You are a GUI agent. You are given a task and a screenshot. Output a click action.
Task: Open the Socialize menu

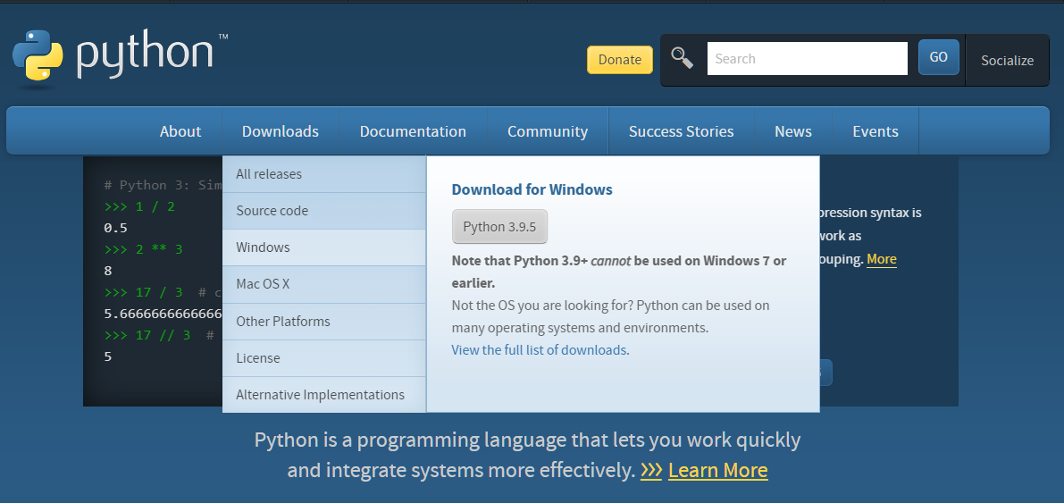tap(1007, 61)
